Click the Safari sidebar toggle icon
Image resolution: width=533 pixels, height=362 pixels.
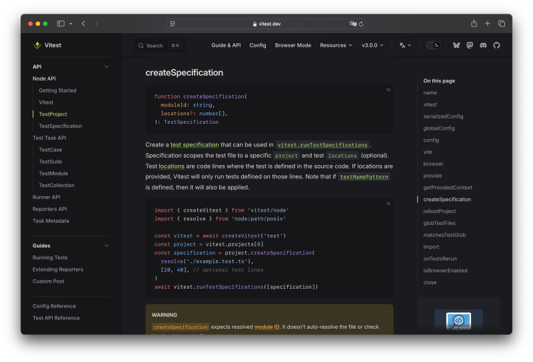[x=61, y=23]
